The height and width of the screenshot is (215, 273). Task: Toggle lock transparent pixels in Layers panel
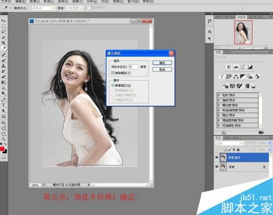click(225, 150)
